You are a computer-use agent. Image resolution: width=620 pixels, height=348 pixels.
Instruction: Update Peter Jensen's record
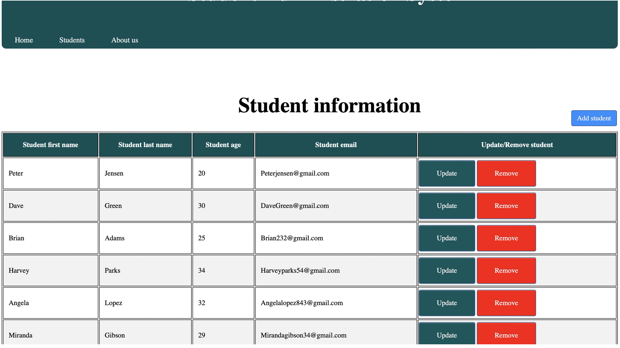(446, 173)
